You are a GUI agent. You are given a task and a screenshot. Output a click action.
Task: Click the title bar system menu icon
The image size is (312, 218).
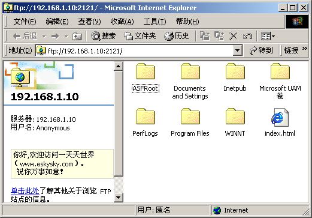coord(8,8)
